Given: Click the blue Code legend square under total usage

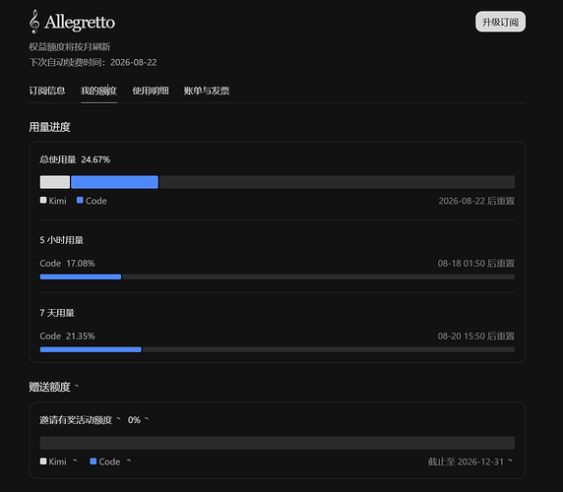Looking at the screenshot, I should click(80, 200).
